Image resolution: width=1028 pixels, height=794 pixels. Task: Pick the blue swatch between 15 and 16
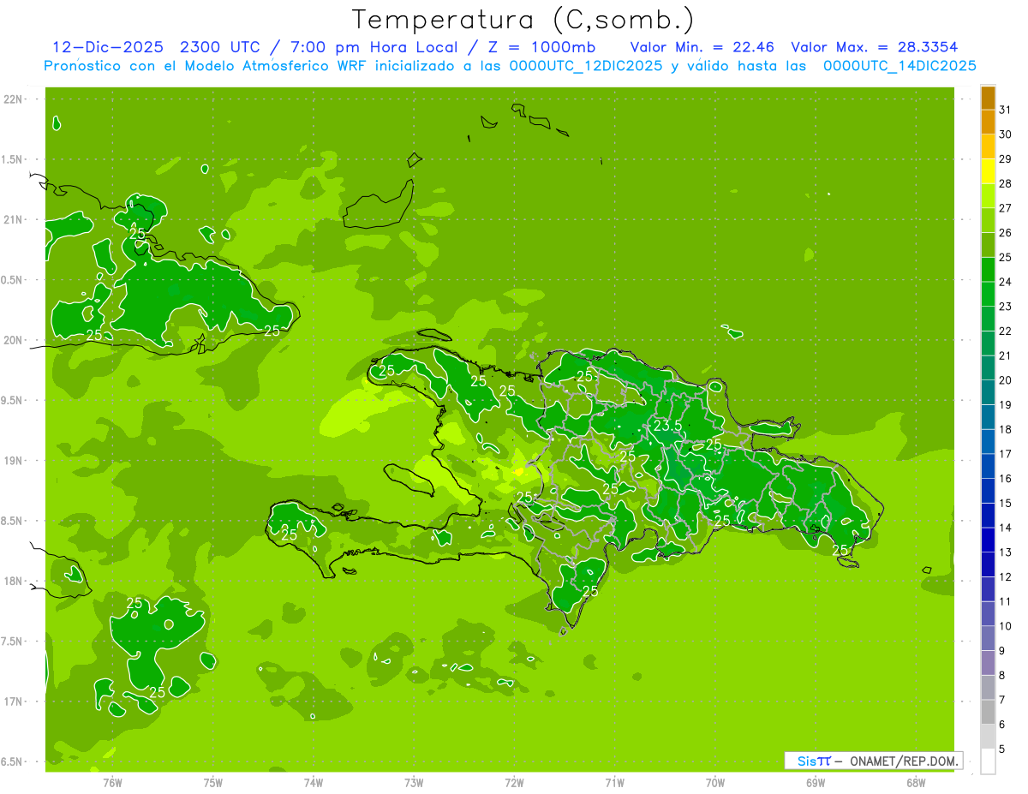988,491
